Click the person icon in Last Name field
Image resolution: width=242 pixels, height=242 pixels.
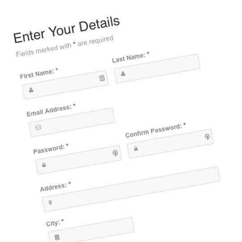point(123,73)
